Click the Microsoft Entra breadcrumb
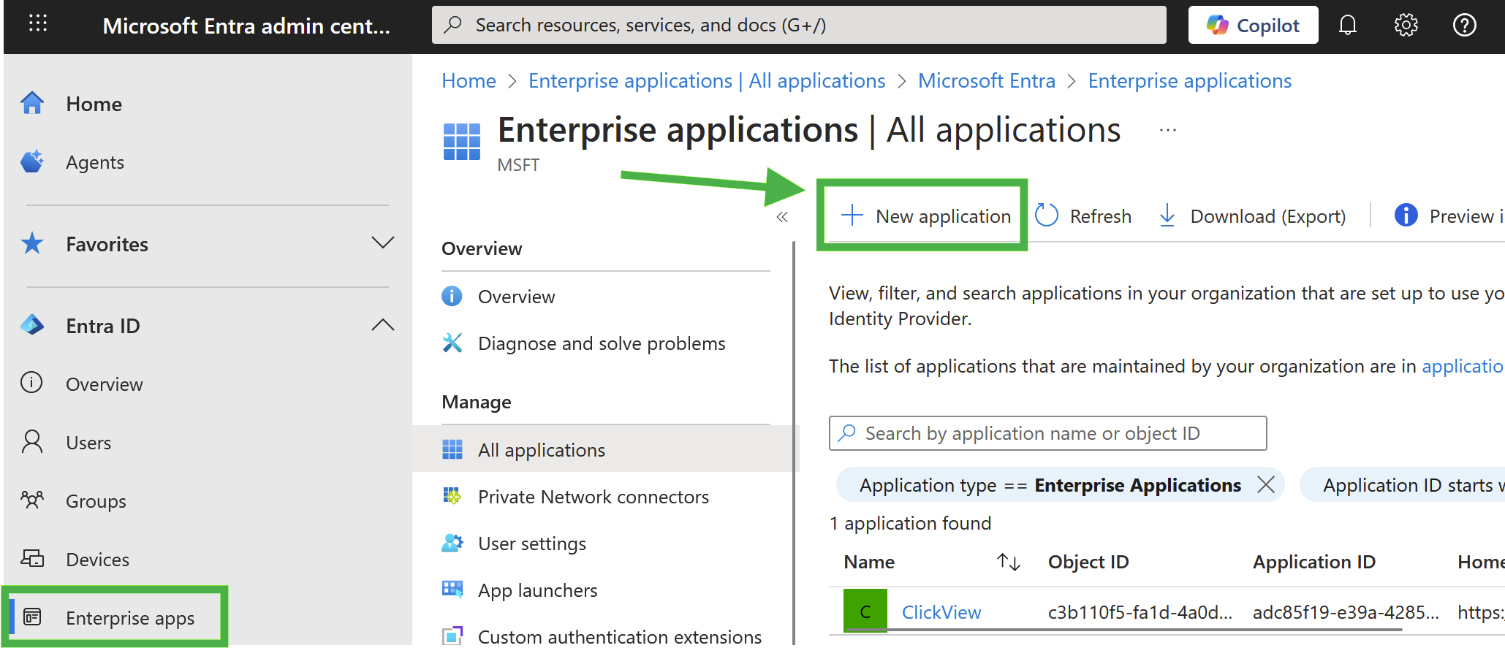The width and height of the screenshot is (1505, 648). (986, 81)
